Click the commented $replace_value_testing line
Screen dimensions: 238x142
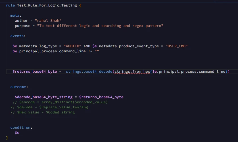pos(49,107)
